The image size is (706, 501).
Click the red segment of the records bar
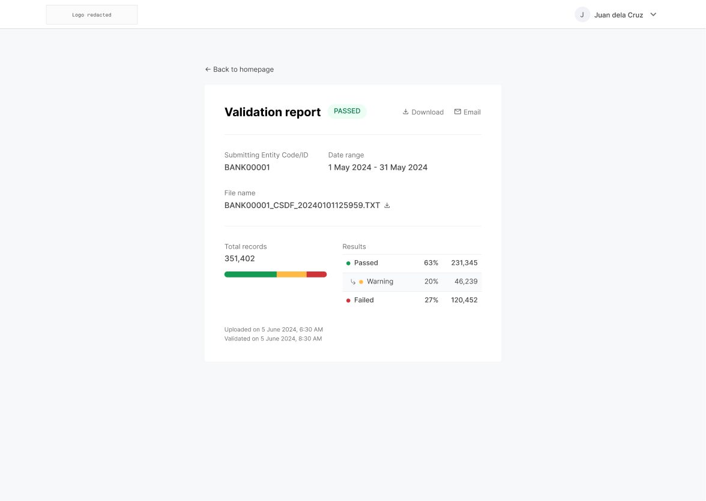317,274
